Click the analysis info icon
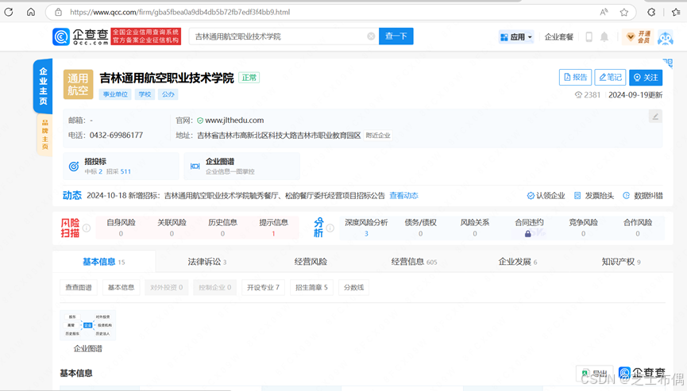 [330, 228]
